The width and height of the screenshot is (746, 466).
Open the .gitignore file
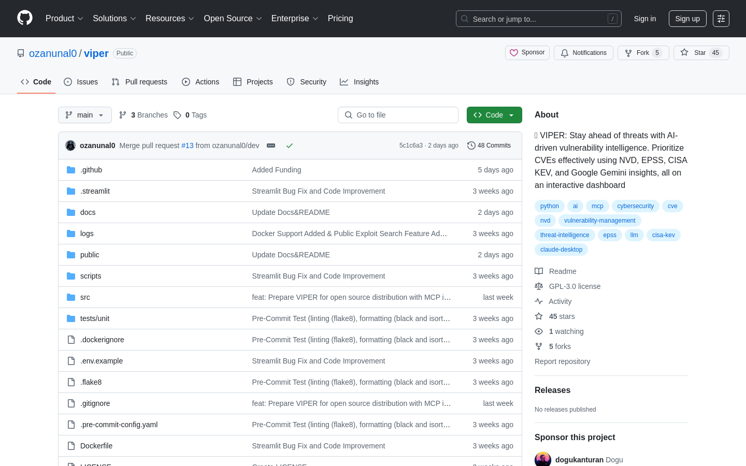point(95,403)
